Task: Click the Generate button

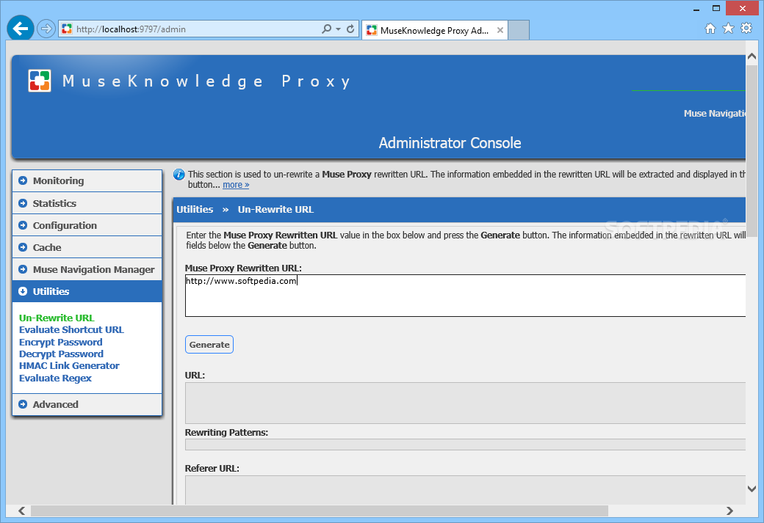Action: 209,345
